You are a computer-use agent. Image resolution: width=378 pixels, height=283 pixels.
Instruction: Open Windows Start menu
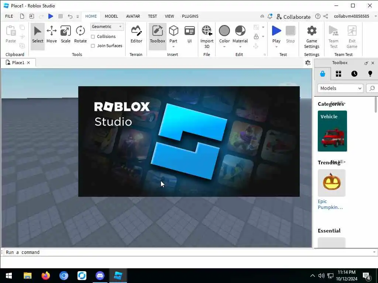coord(9,276)
